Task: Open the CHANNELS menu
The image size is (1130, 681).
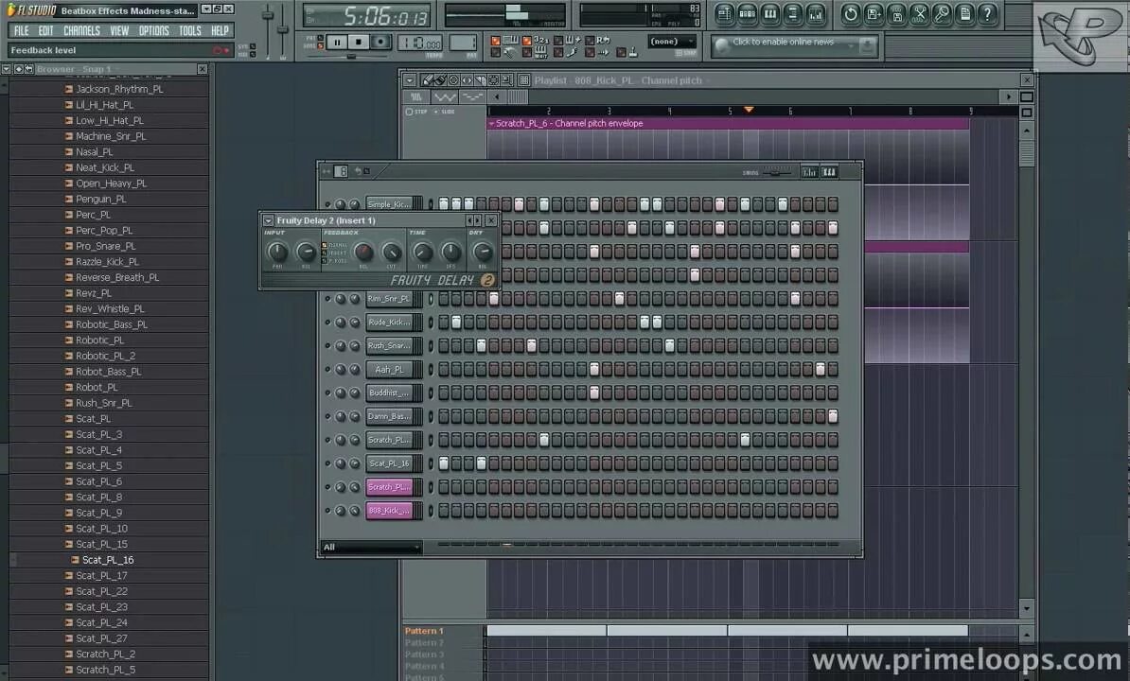Action: point(81,31)
